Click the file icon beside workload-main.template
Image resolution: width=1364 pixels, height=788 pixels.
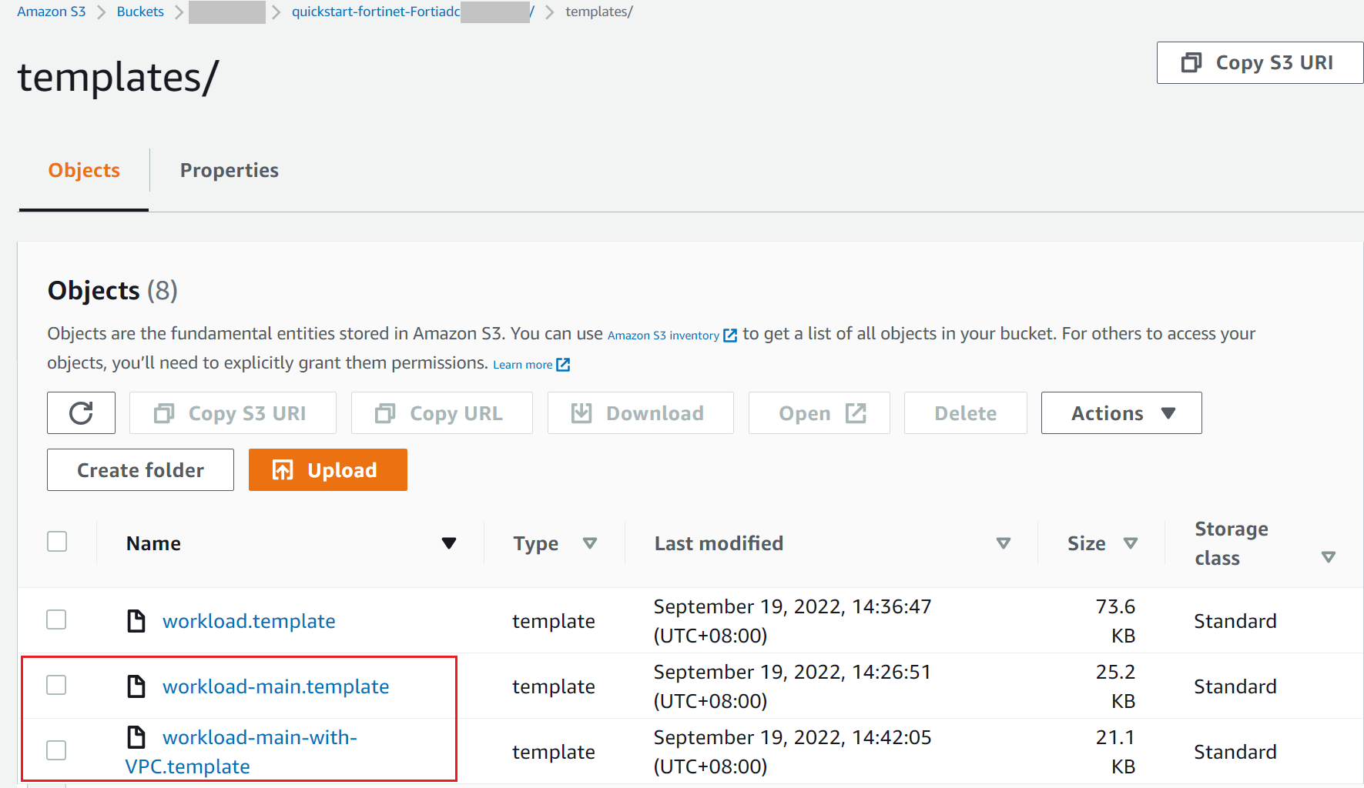coord(136,686)
